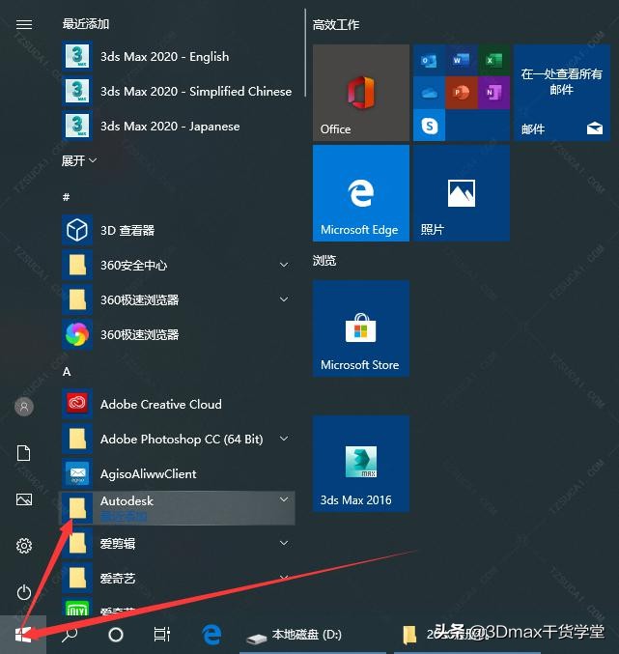Screen dimensions: 619x654
Task: Expand the Autodesk folder chevron
Action: coord(284,499)
